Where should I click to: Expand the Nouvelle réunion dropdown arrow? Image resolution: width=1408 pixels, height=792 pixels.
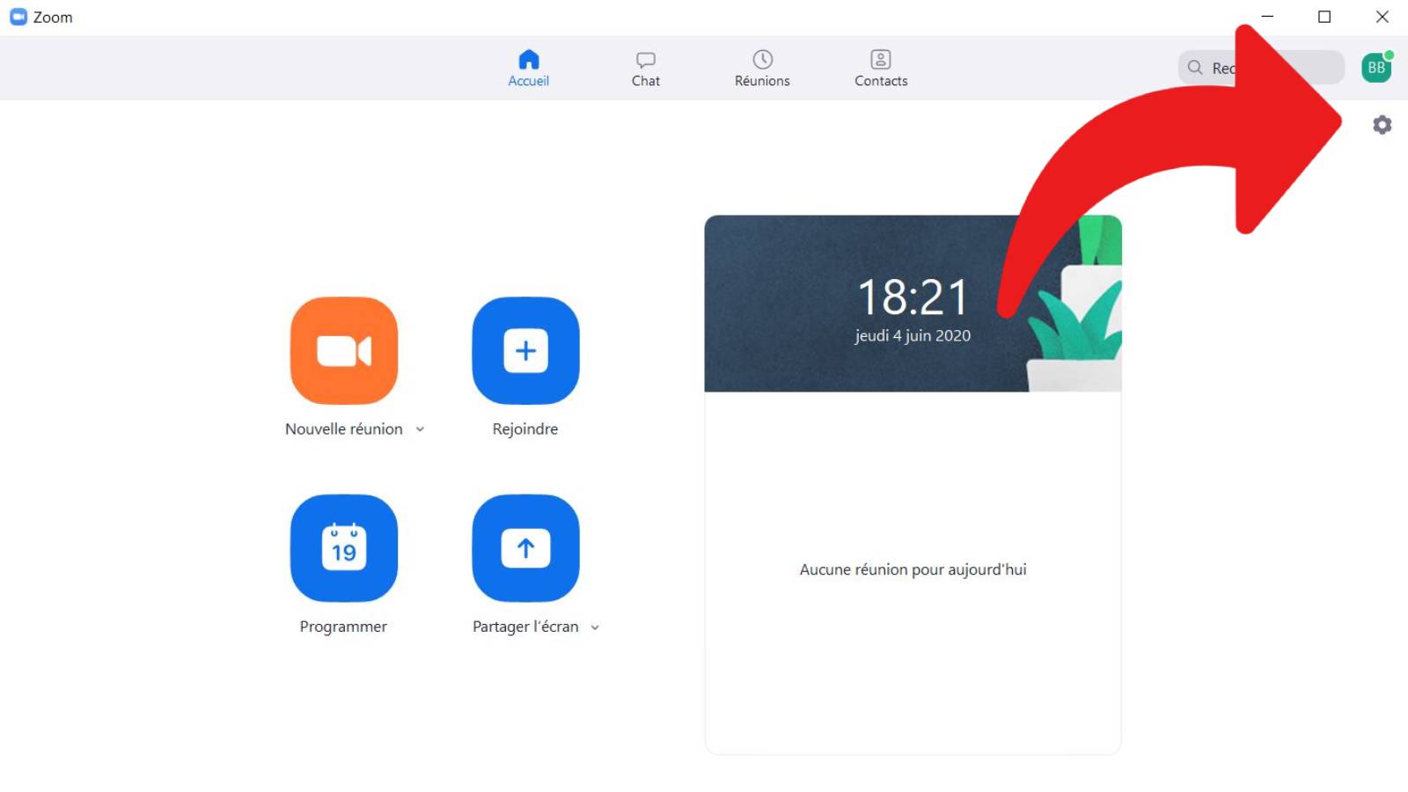point(421,429)
